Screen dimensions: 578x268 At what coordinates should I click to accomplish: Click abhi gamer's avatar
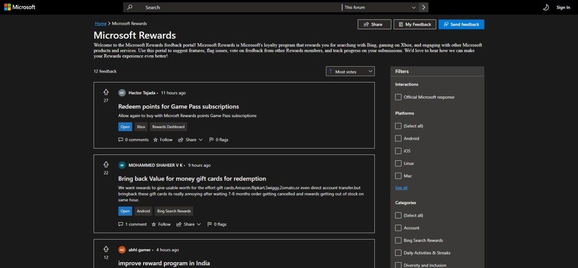pos(122,250)
